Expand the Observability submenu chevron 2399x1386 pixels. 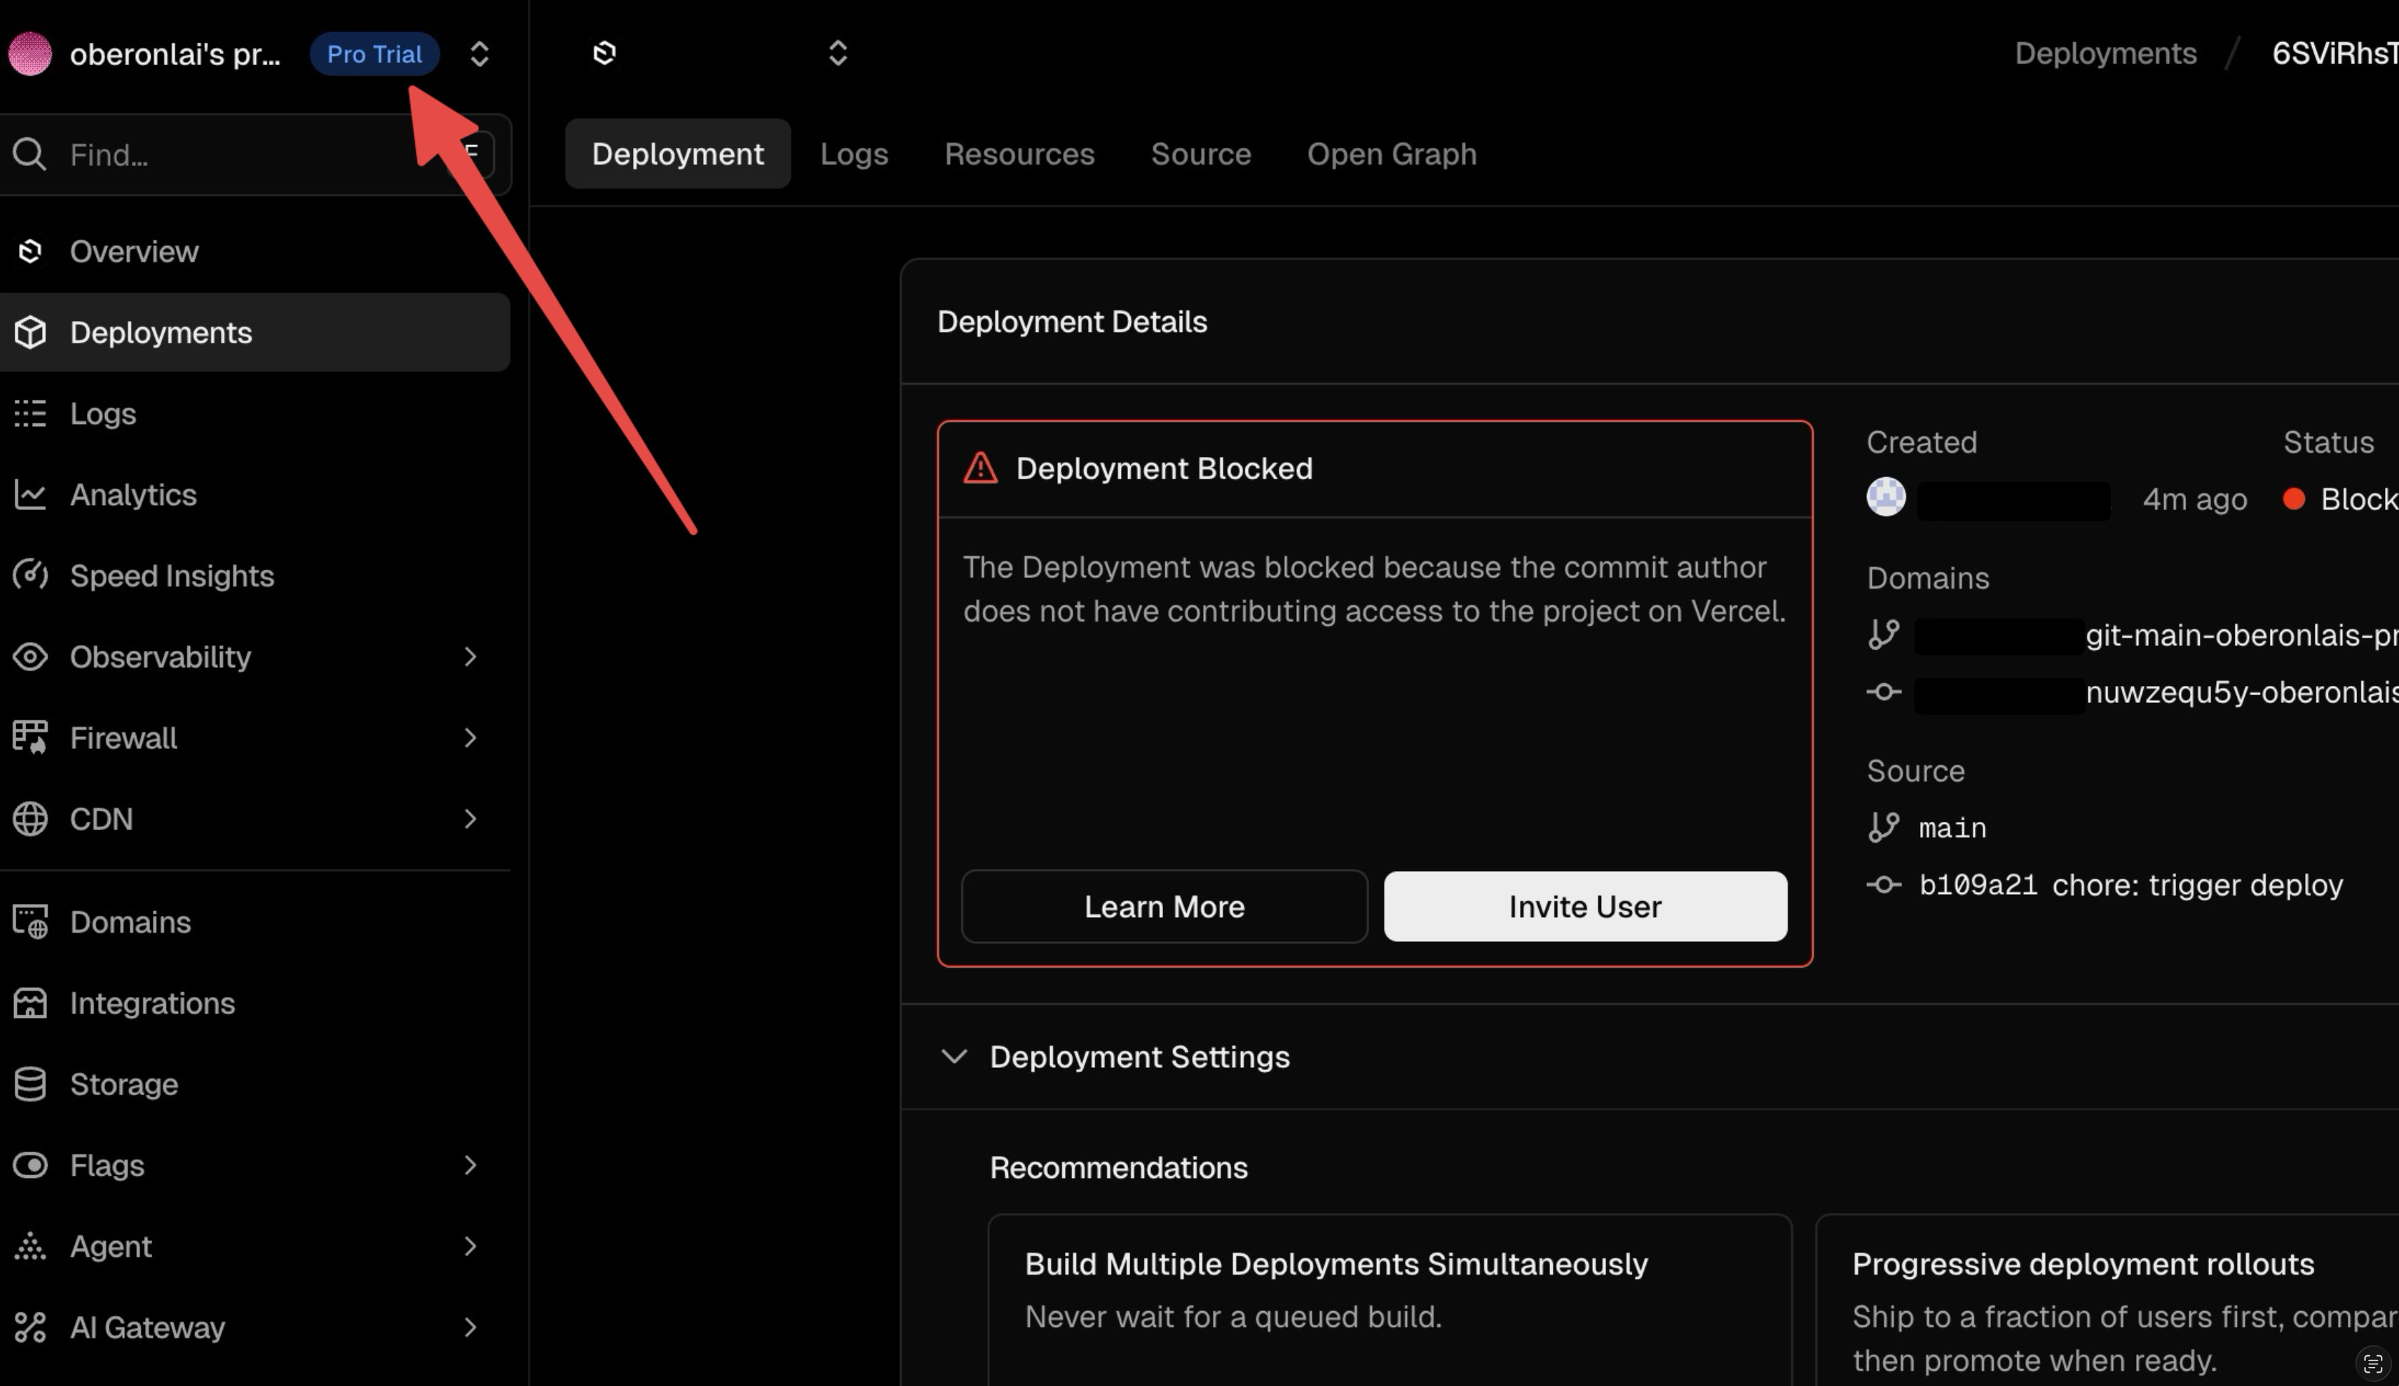pyautogui.click(x=469, y=657)
